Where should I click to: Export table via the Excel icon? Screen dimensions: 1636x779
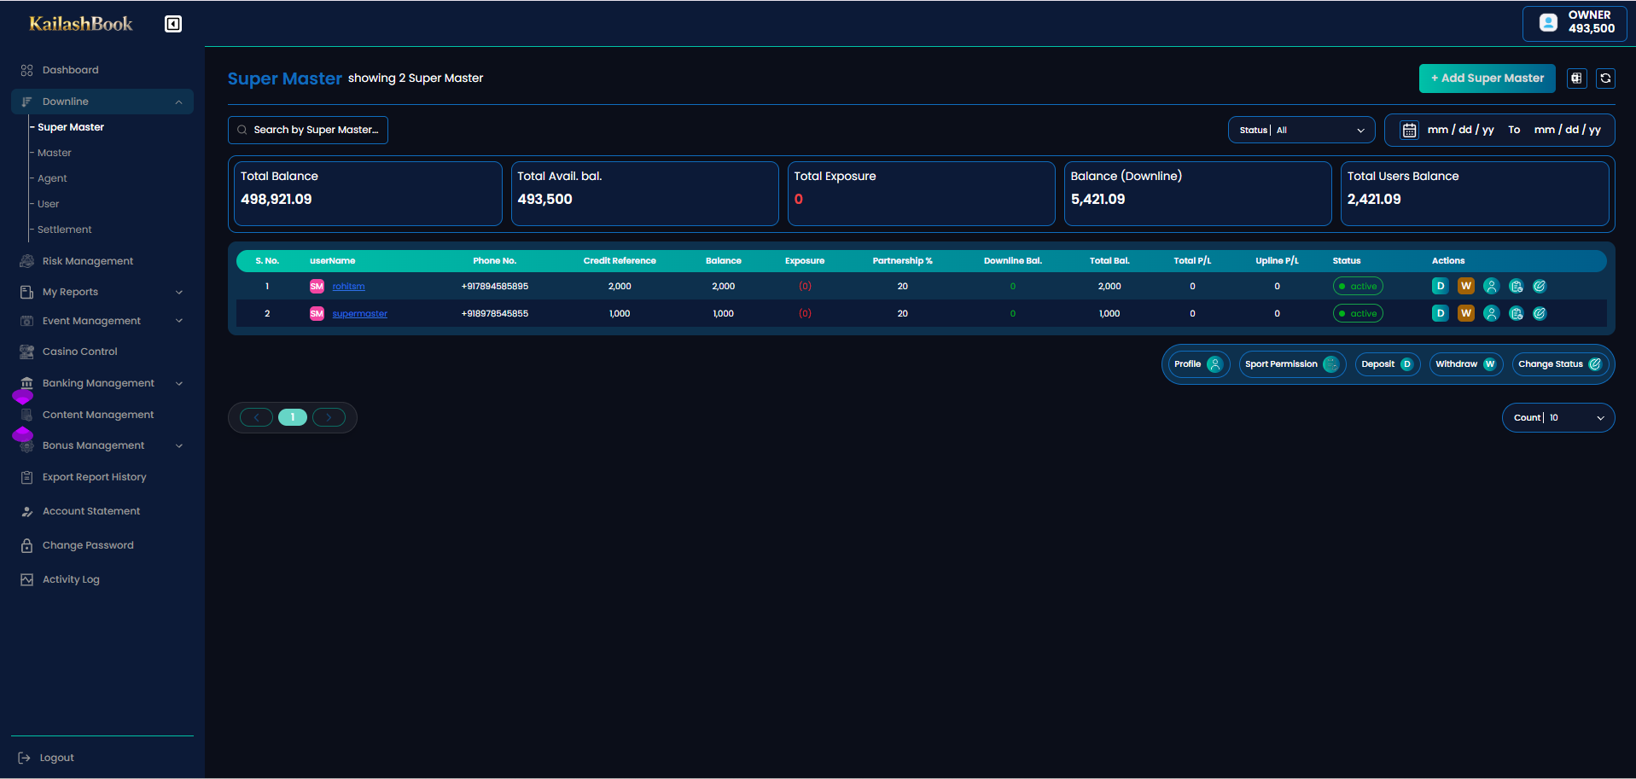tap(1576, 78)
